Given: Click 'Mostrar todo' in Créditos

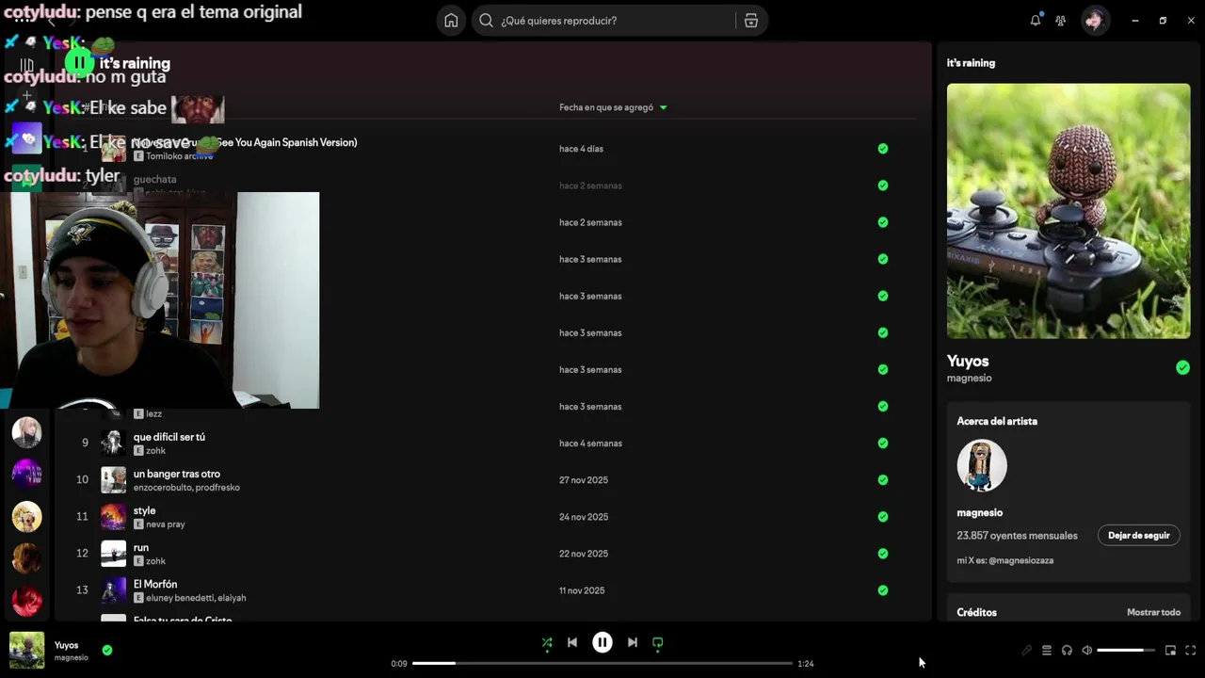Looking at the screenshot, I should point(1153,612).
